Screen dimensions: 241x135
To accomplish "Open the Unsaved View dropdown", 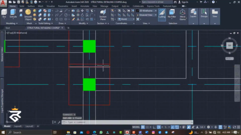I will pos(146,15).
